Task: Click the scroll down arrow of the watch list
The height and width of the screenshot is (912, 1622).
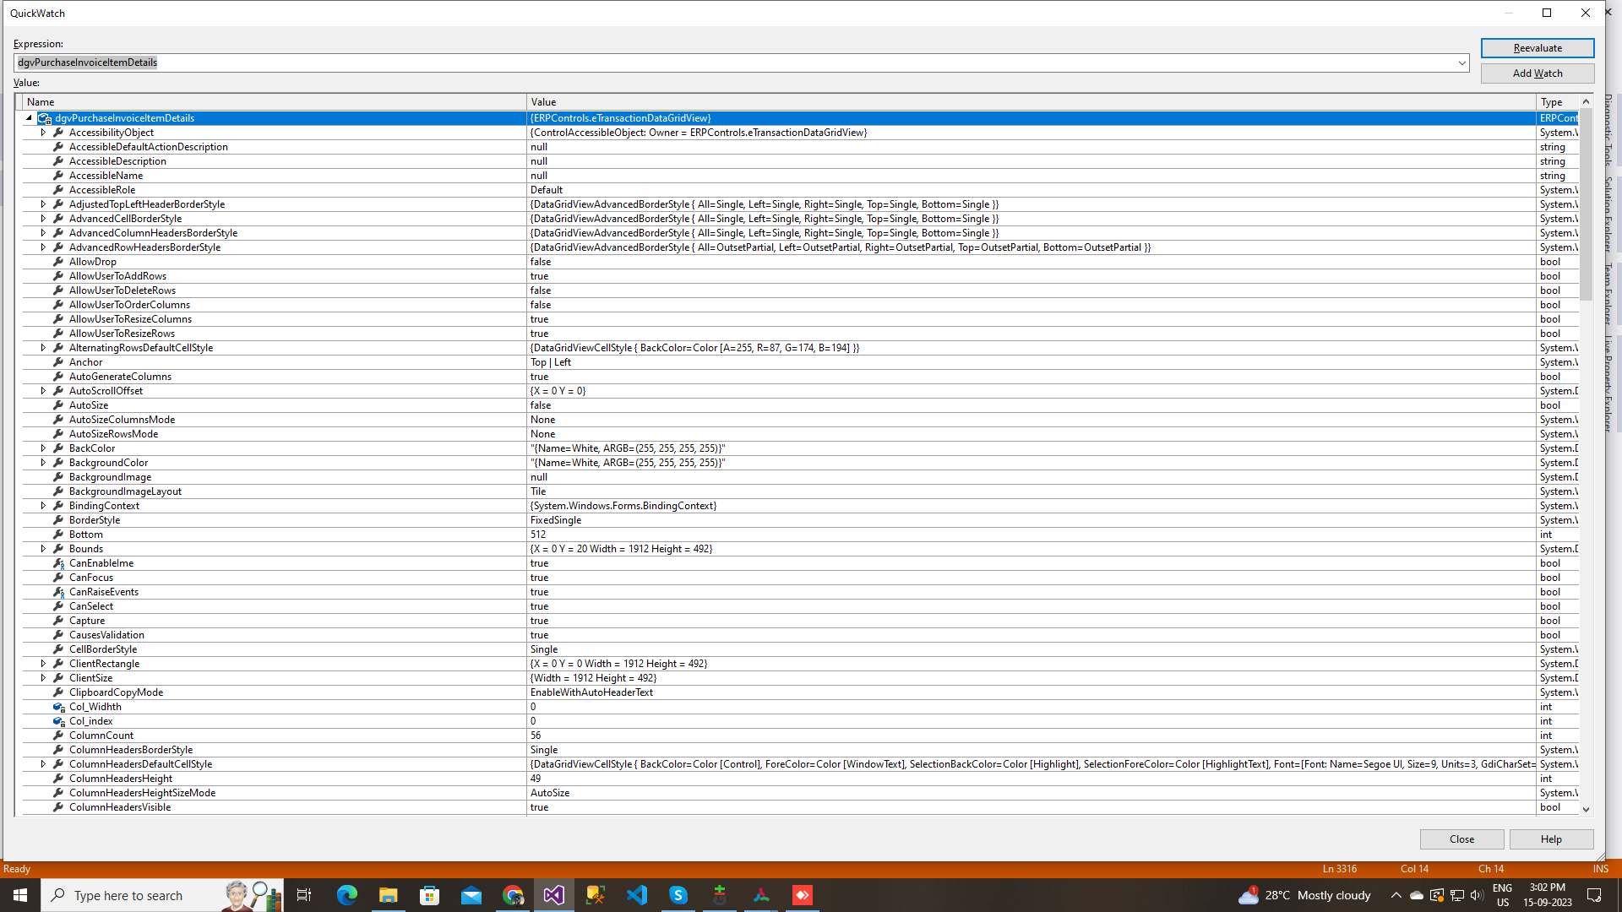Action: 1586,809
